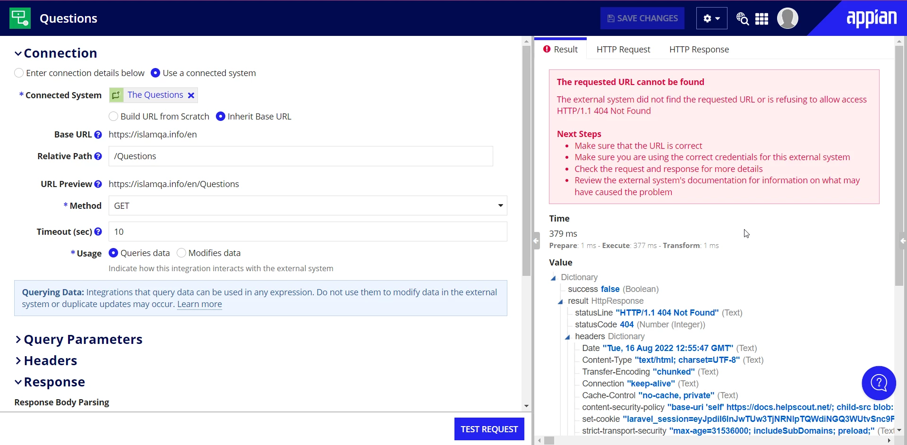Expand the Headers section
907x445 pixels.
(18, 361)
